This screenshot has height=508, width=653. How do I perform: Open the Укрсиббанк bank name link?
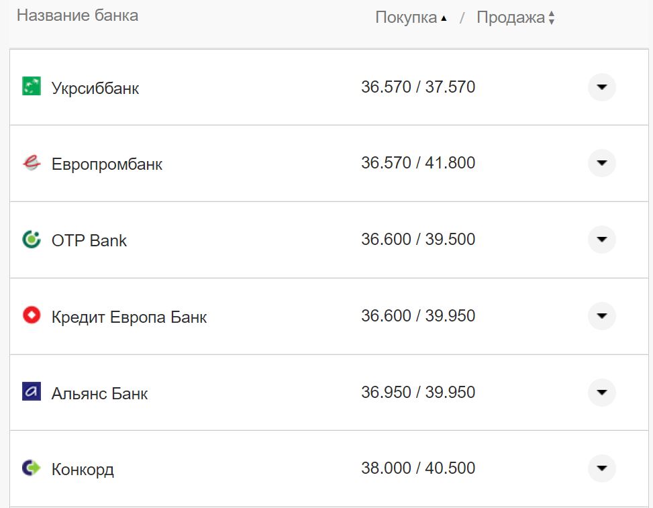click(95, 88)
